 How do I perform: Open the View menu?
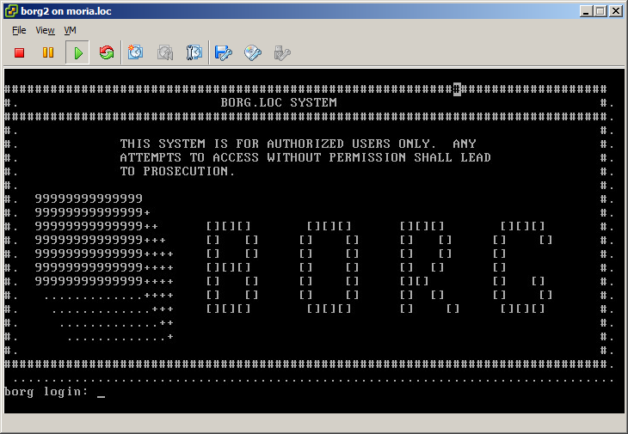point(45,30)
